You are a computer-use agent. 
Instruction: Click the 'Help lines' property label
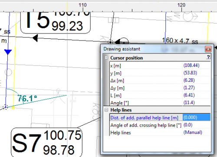[x=121, y=133]
